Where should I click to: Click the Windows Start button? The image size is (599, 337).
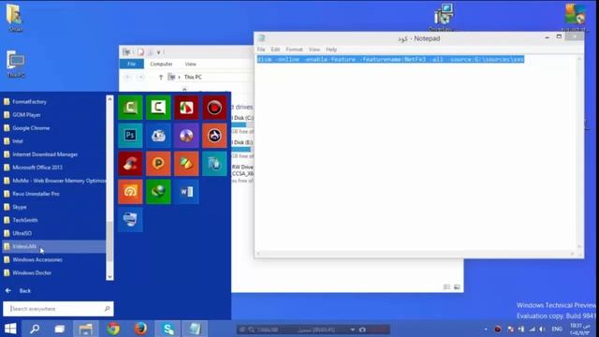tap(10, 329)
